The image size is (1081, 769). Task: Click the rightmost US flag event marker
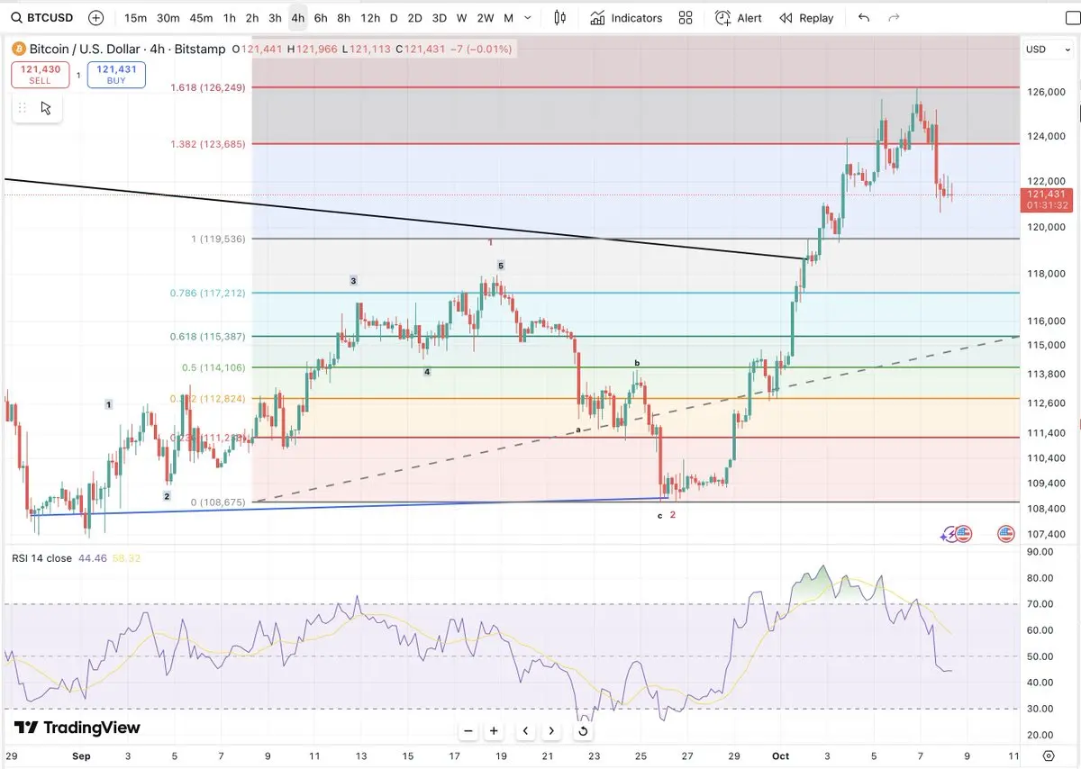pyautogui.click(x=1006, y=534)
